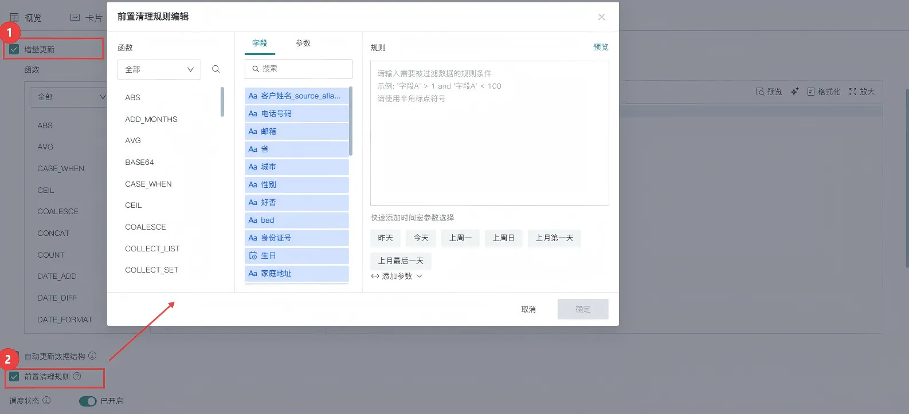Expand the 添加参数 dropdown
This screenshot has width=909, height=414.
point(397,276)
